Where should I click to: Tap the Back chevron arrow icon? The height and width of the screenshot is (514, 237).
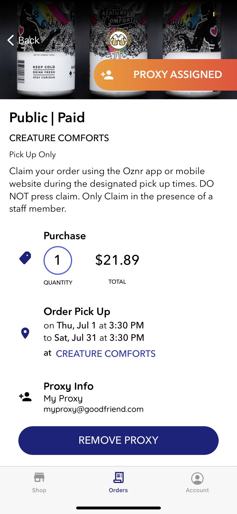coord(11,40)
